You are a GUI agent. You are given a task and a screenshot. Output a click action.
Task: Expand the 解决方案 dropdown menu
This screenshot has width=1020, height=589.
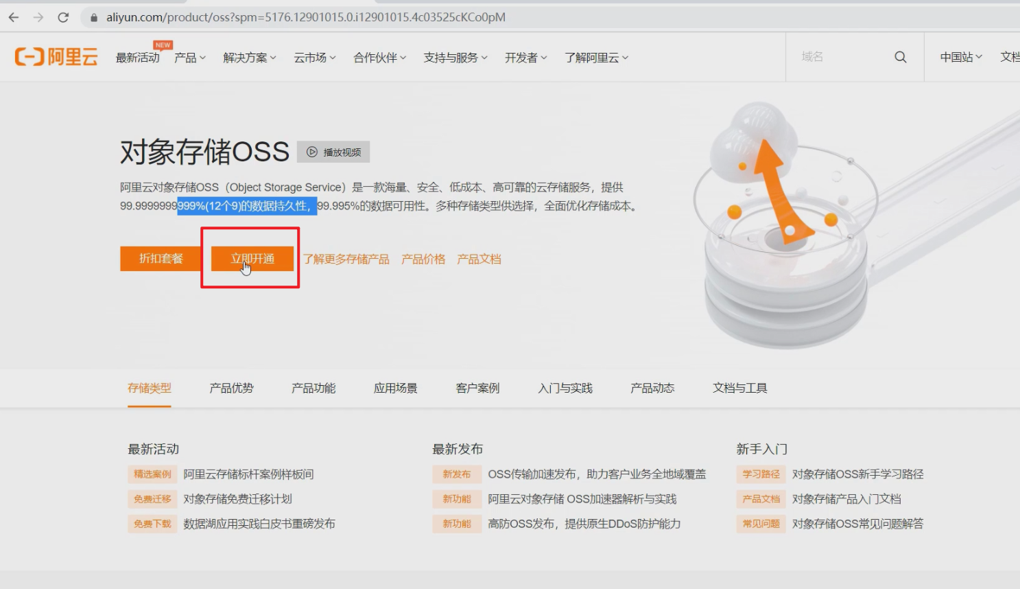coord(249,58)
